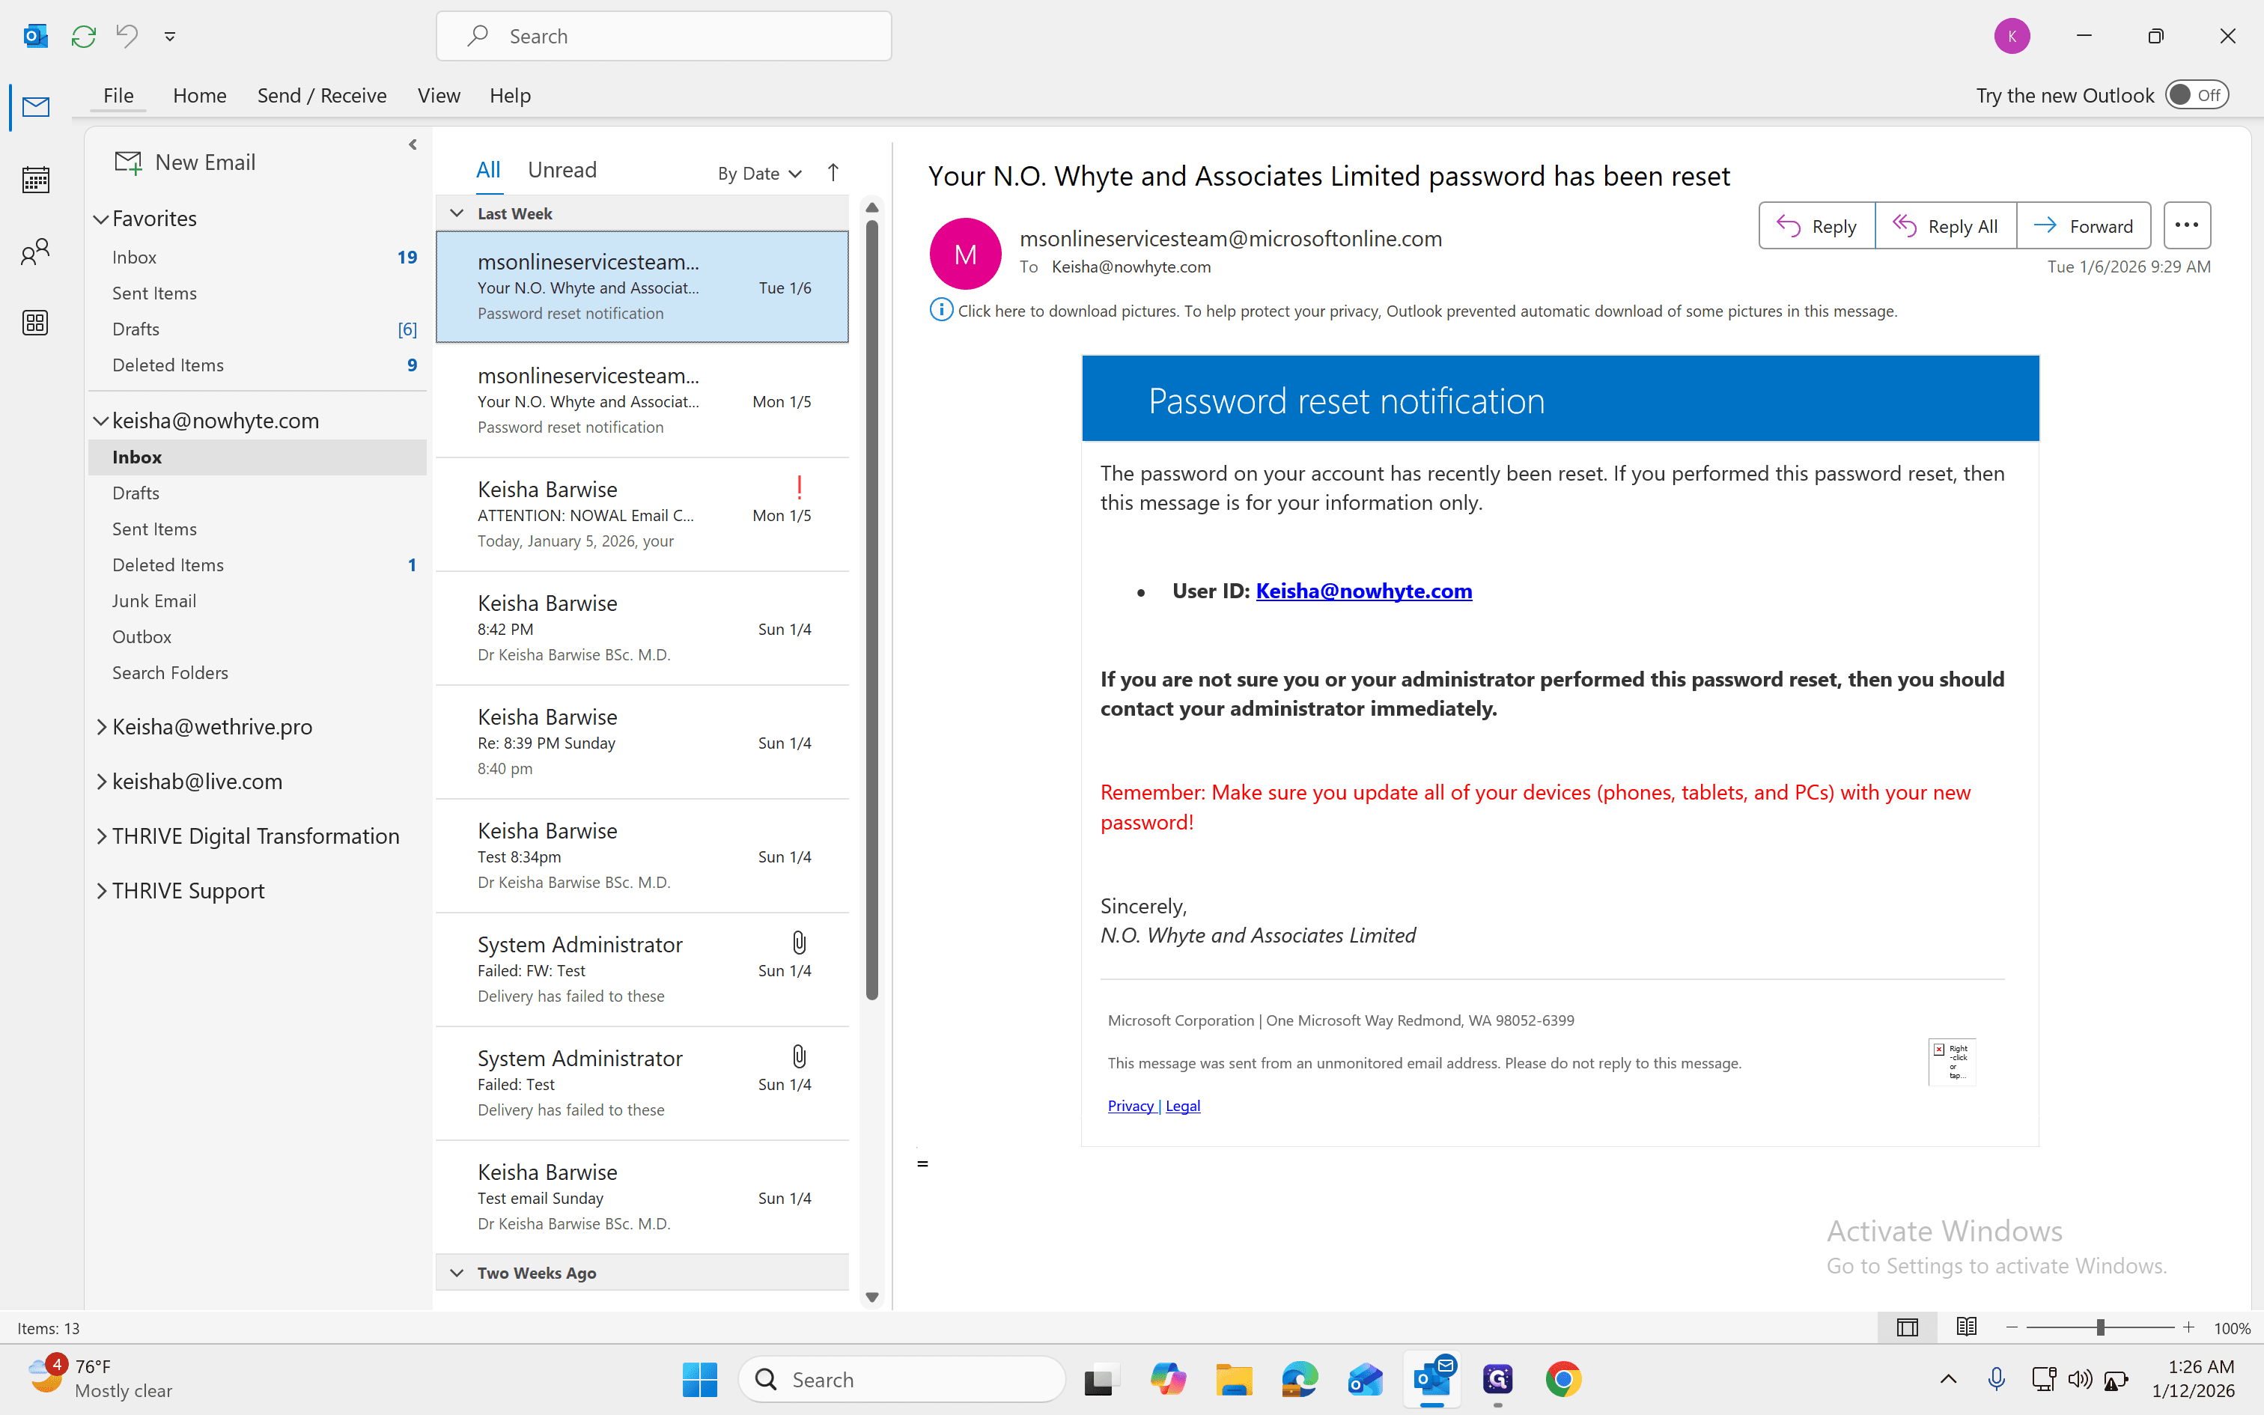This screenshot has width=2264, height=1415.
Task: Click the zoom in plus icon
Action: point(2188,1328)
